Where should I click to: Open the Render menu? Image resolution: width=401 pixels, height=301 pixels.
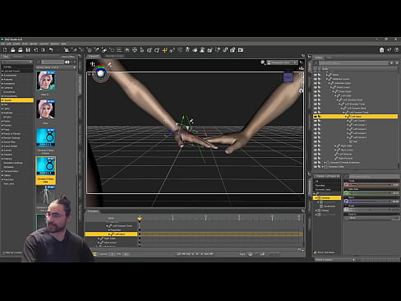pyautogui.click(x=34, y=44)
